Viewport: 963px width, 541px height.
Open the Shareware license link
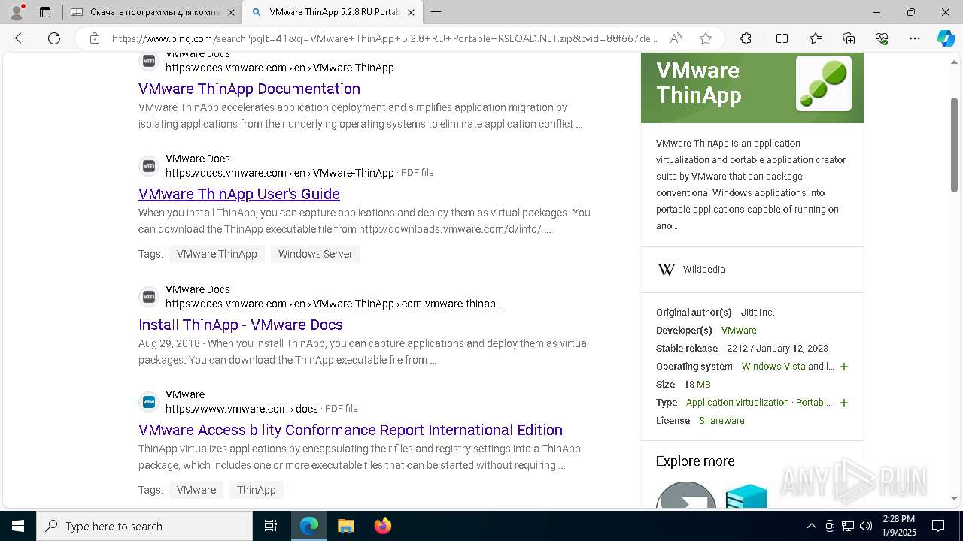(x=721, y=421)
